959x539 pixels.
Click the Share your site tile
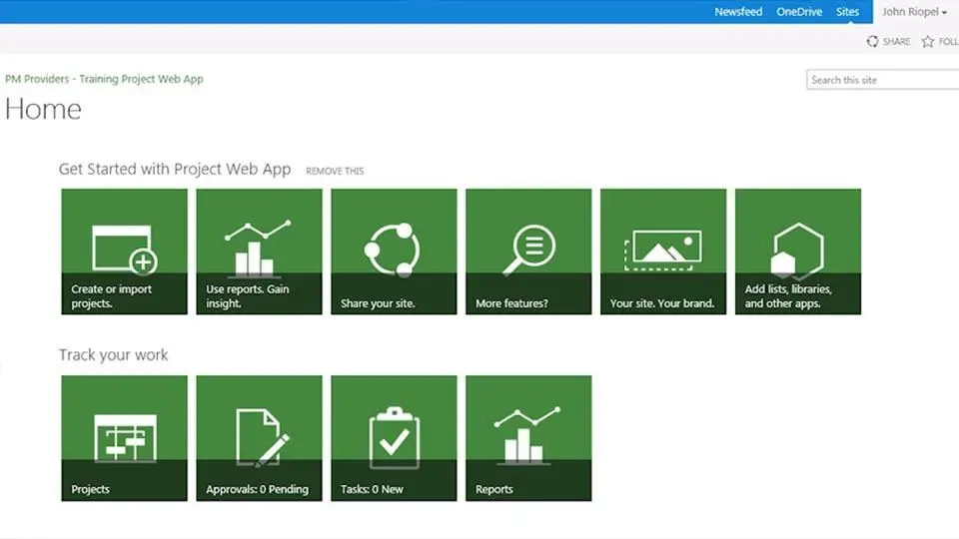394,252
